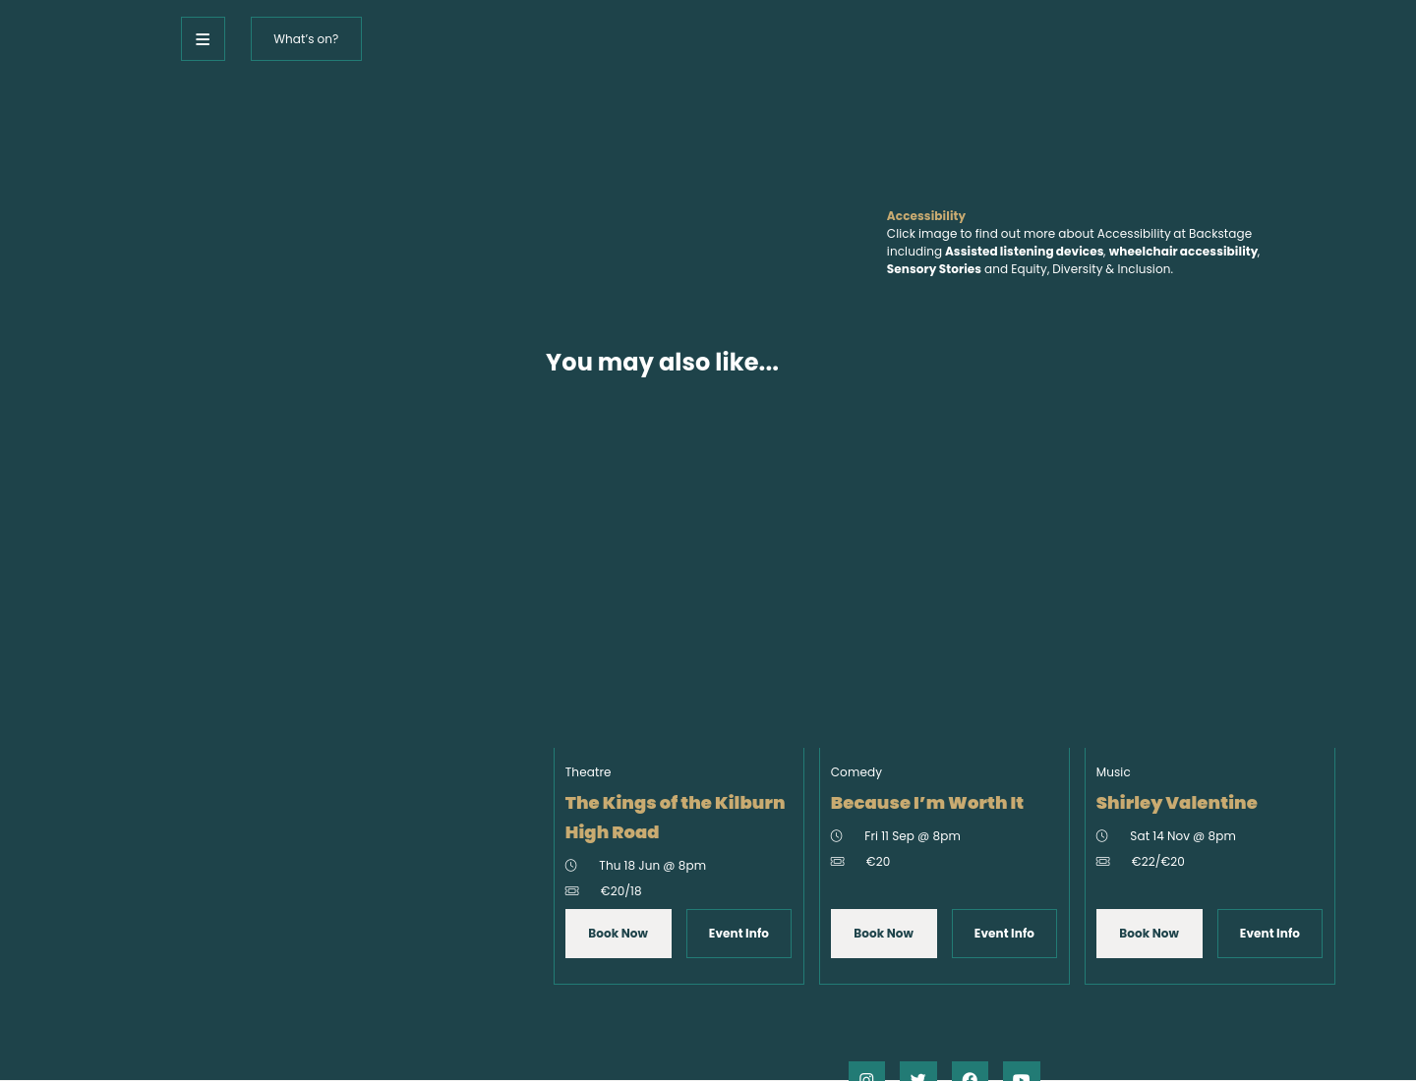Open Instagram social icon in footer

[866, 1071]
